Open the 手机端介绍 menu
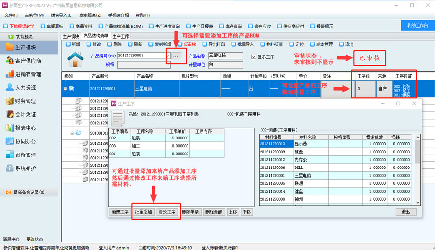Viewport: 435px width, 250px height. (118, 15)
